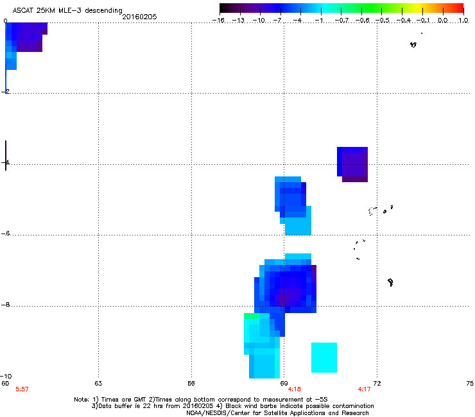
Task: Click the red time stamp 4:18
Action: coord(295,389)
